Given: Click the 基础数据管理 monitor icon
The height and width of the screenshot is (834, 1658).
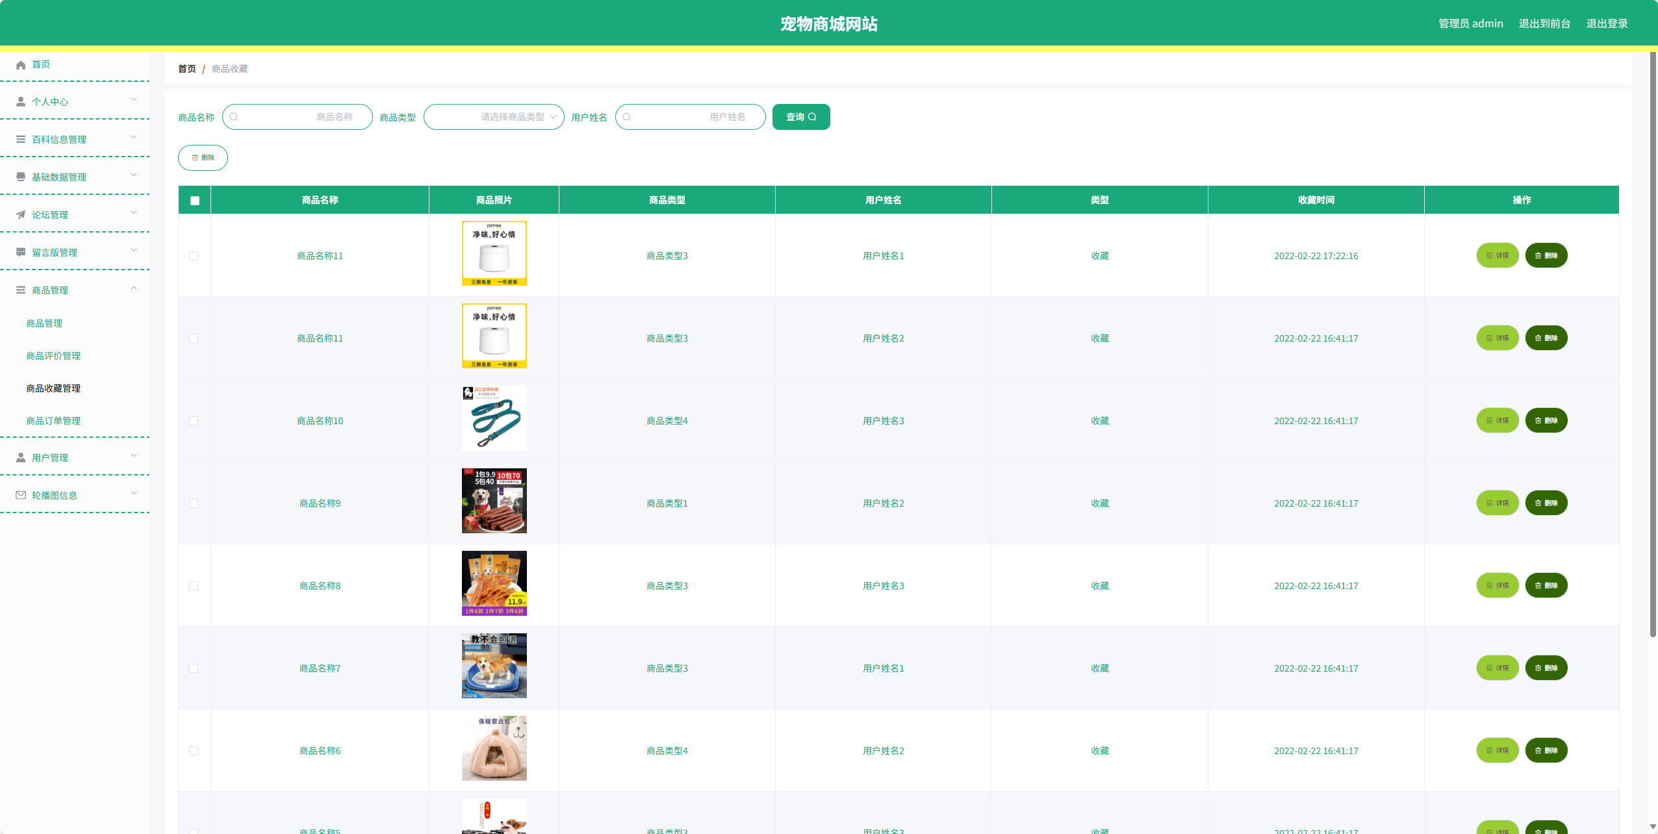Looking at the screenshot, I should (21, 177).
